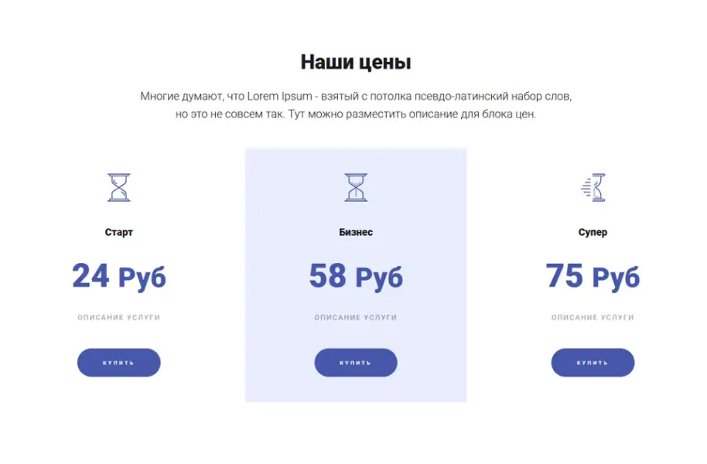Screen dimensions: 707x464
Task: Select the Старт plan title
Action: point(119,232)
